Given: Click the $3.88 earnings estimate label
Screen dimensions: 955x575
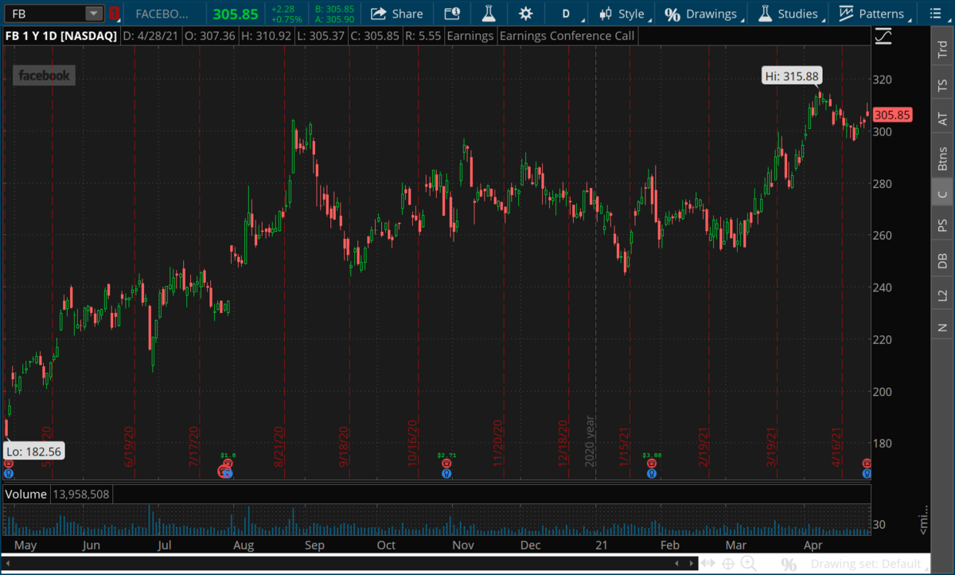Looking at the screenshot, I should coord(652,456).
